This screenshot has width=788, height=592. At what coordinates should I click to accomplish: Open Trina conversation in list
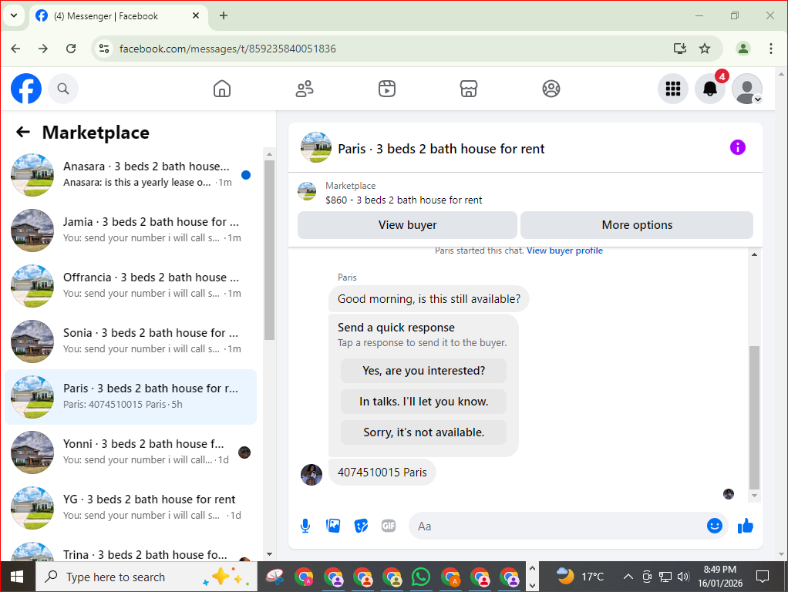pyautogui.click(x=130, y=551)
